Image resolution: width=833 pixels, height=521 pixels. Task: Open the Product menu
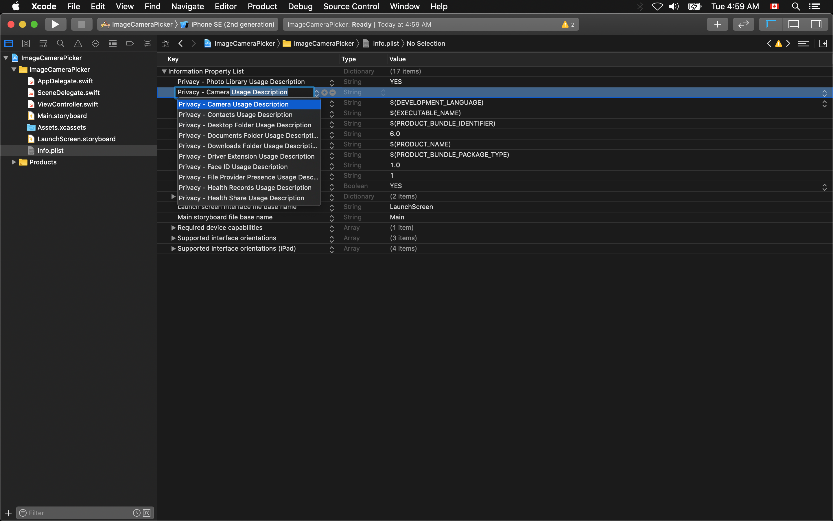262,6
